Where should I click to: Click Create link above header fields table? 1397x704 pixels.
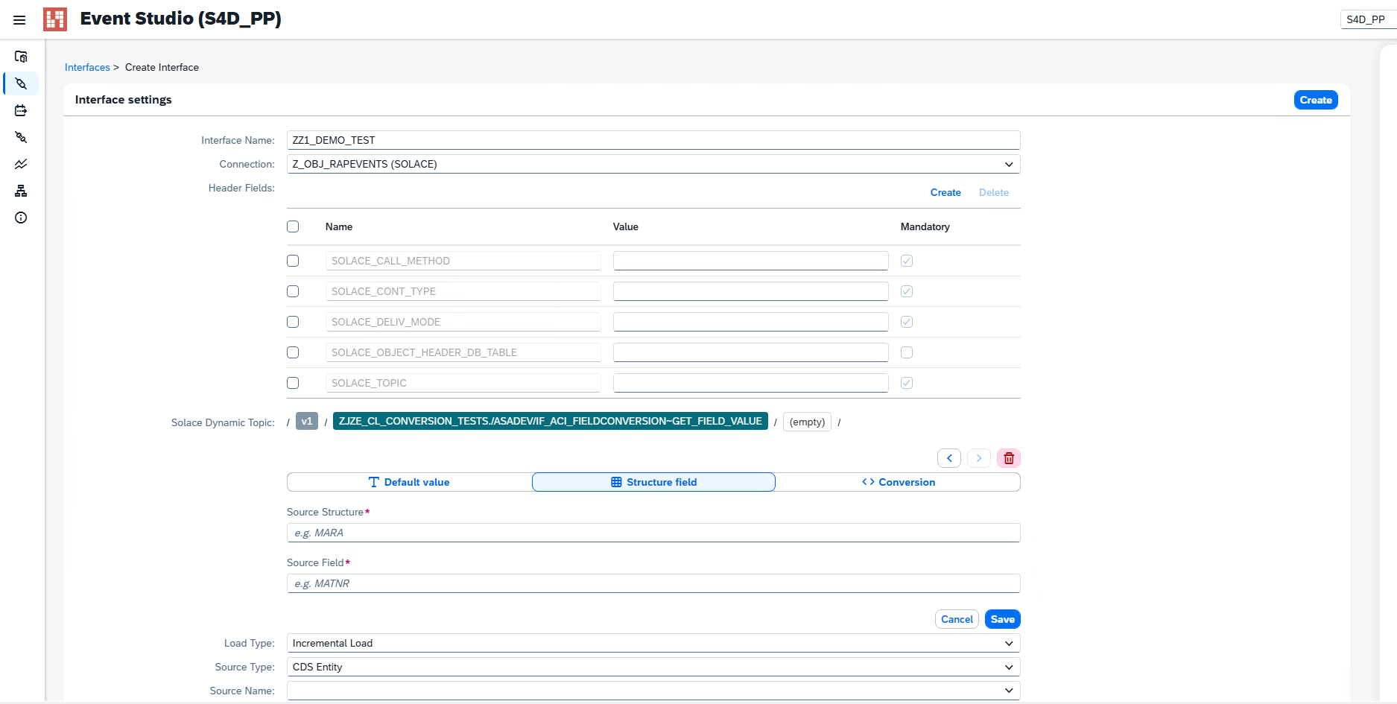945,192
